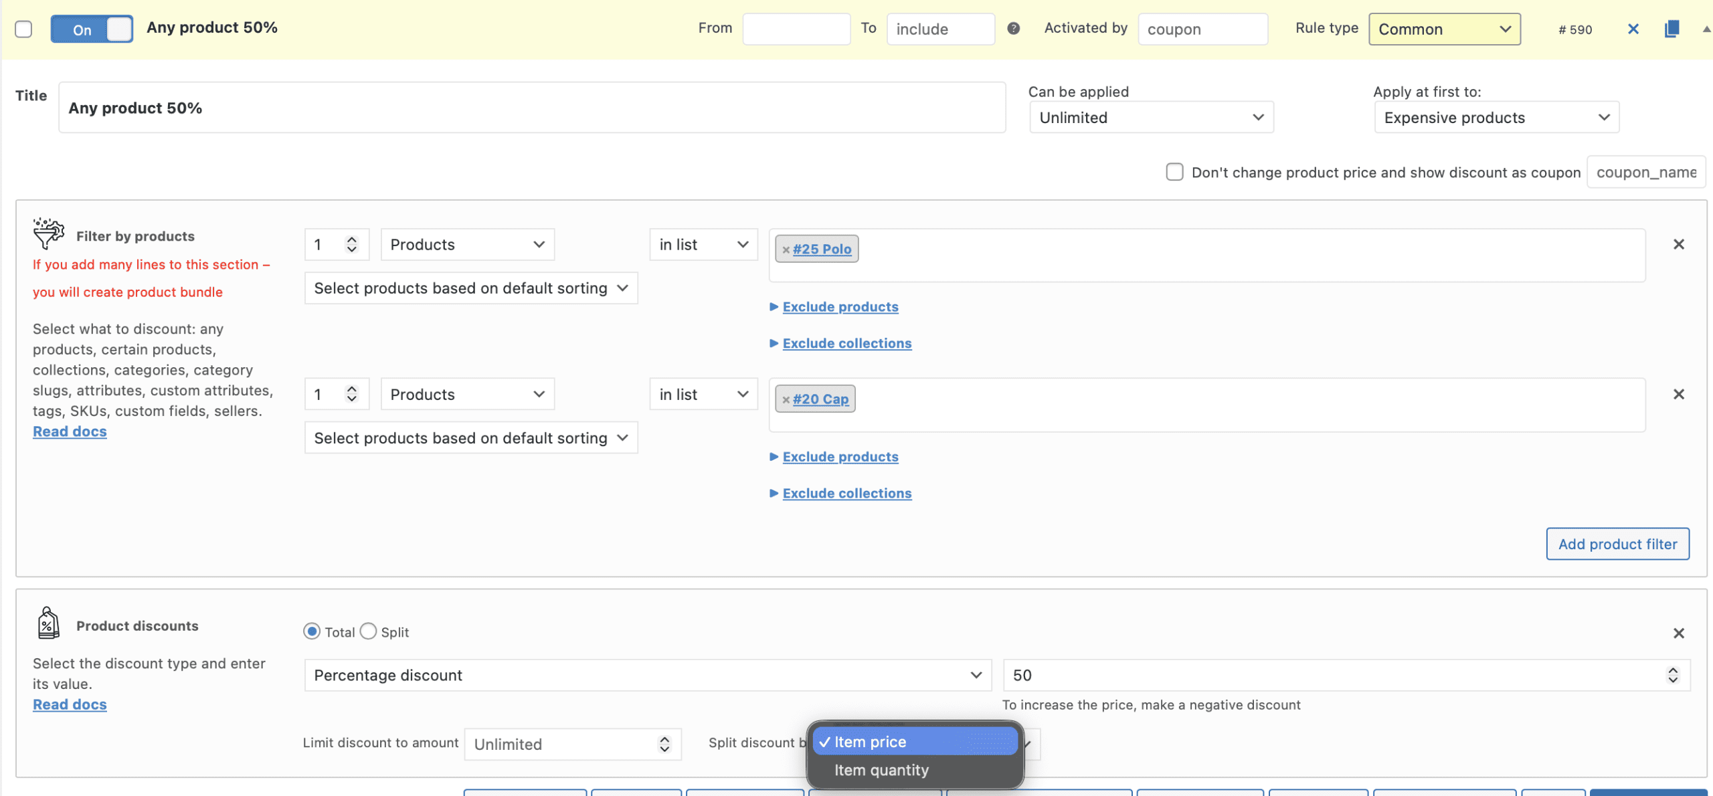The image size is (1713, 796).
Task: Click the duplicate rule copy icon
Action: [x=1671, y=29]
